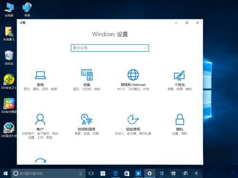Open the pinwheel app on the taskbar
This screenshot has width=238, height=178.
pos(103,173)
